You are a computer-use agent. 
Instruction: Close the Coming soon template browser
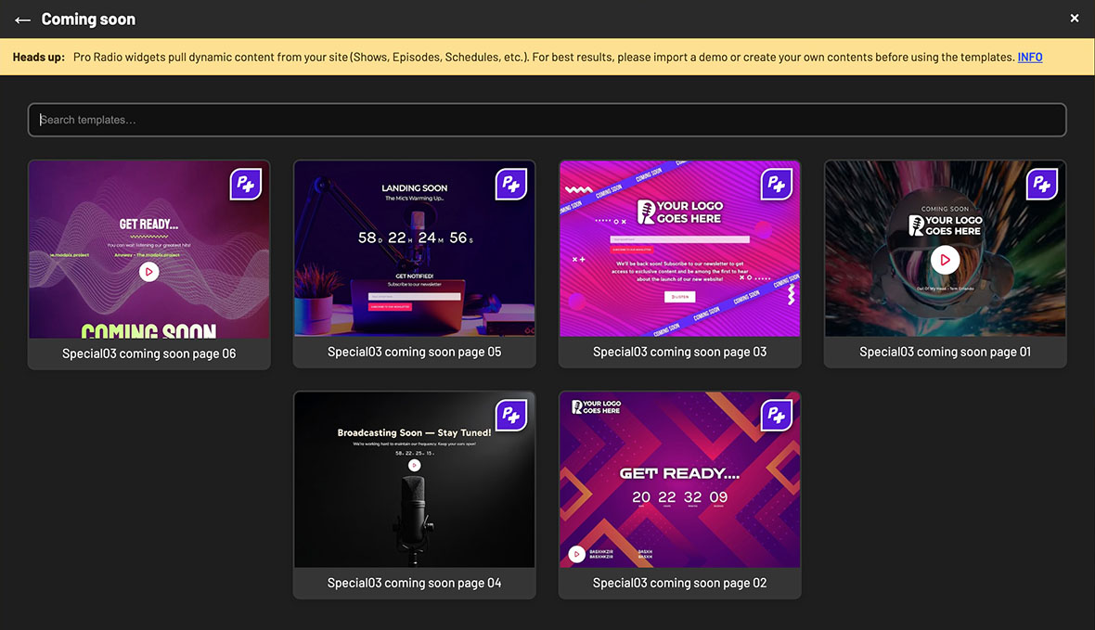1074,18
